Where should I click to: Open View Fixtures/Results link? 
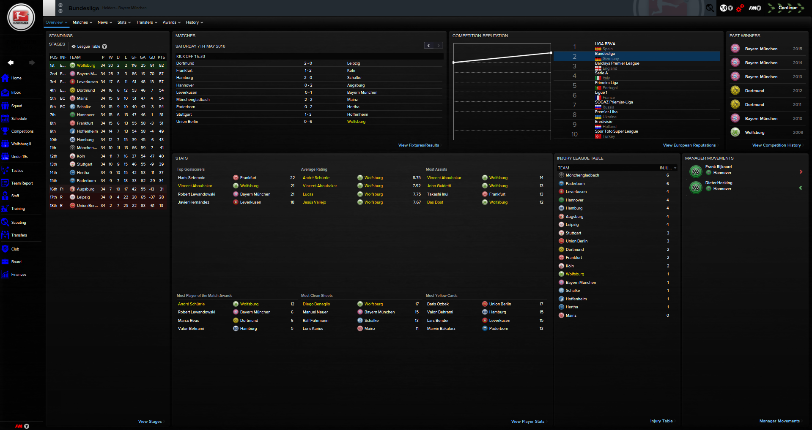pos(419,145)
